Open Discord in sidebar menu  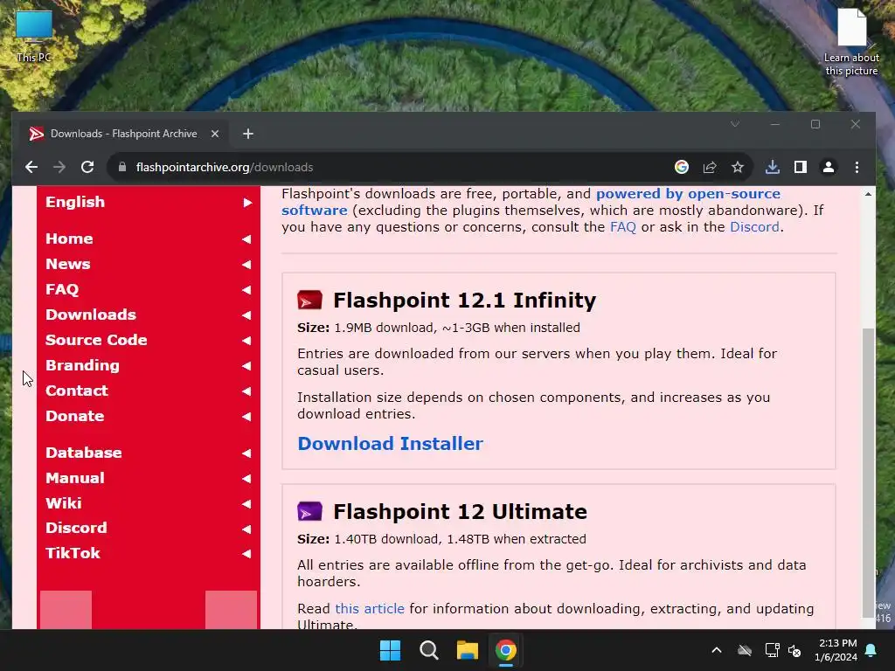tap(149, 528)
